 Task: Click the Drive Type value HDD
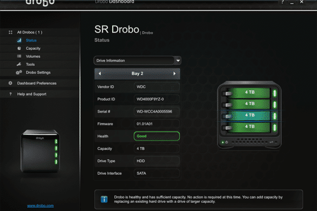tap(157, 161)
